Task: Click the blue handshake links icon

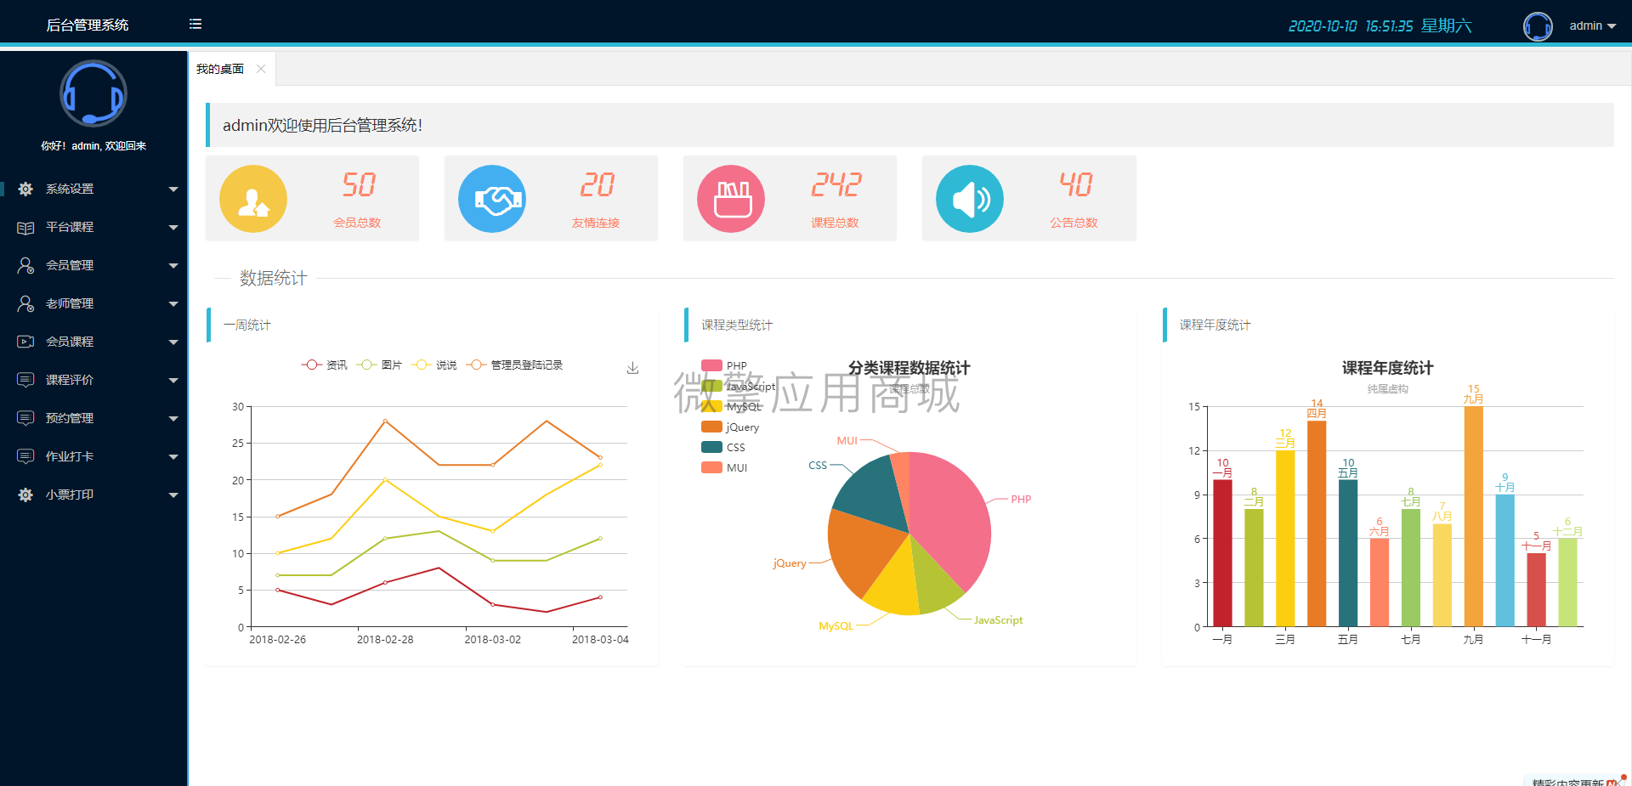Action: pyautogui.click(x=492, y=199)
